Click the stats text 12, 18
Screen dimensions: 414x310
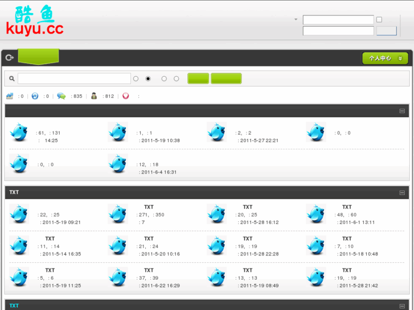click(x=147, y=164)
